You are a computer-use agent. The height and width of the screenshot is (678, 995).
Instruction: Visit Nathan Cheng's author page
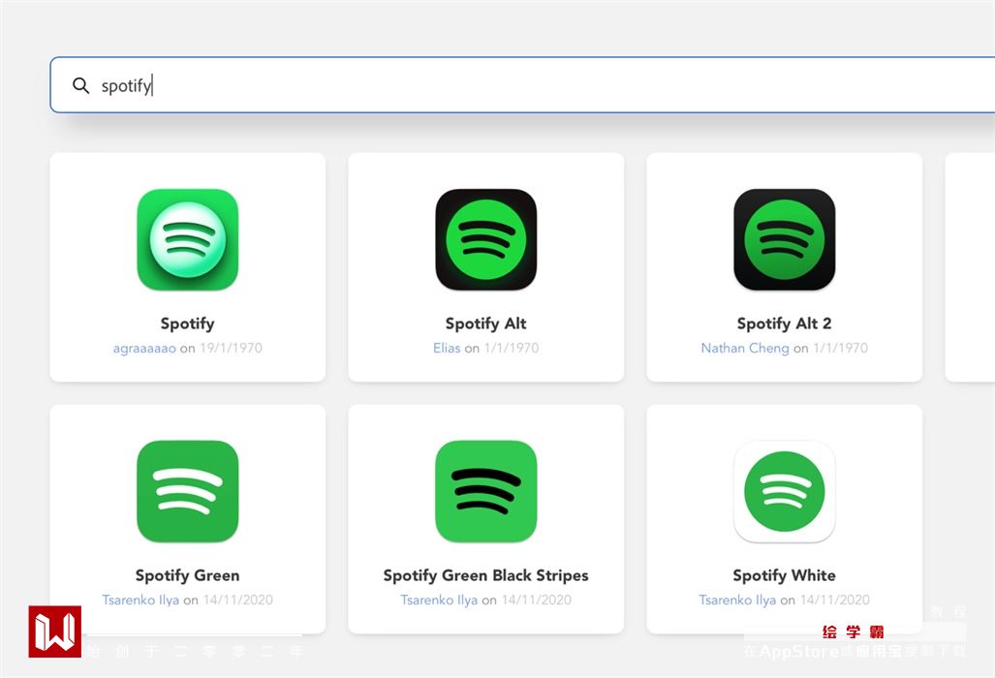pyautogui.click(x=744, y=348)
